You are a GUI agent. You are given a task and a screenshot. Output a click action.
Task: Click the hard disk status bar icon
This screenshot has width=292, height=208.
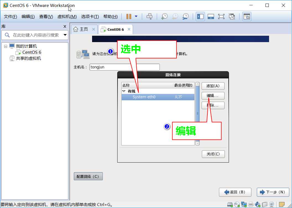pos(230,204)
